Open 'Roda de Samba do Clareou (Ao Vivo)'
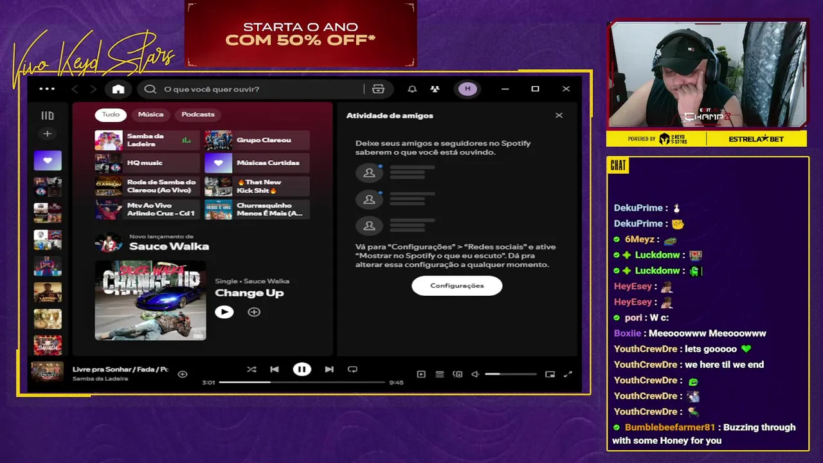Viewport: 823px width, 463px height. point(147,186)
